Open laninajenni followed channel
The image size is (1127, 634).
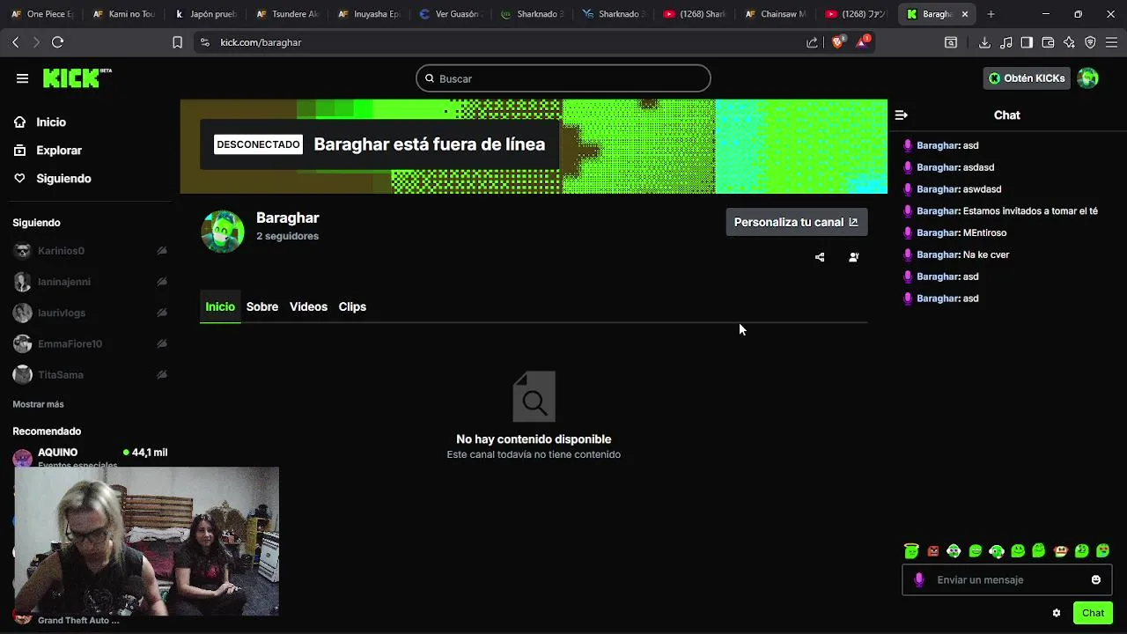pyautogui.click(x=90, y=282)
